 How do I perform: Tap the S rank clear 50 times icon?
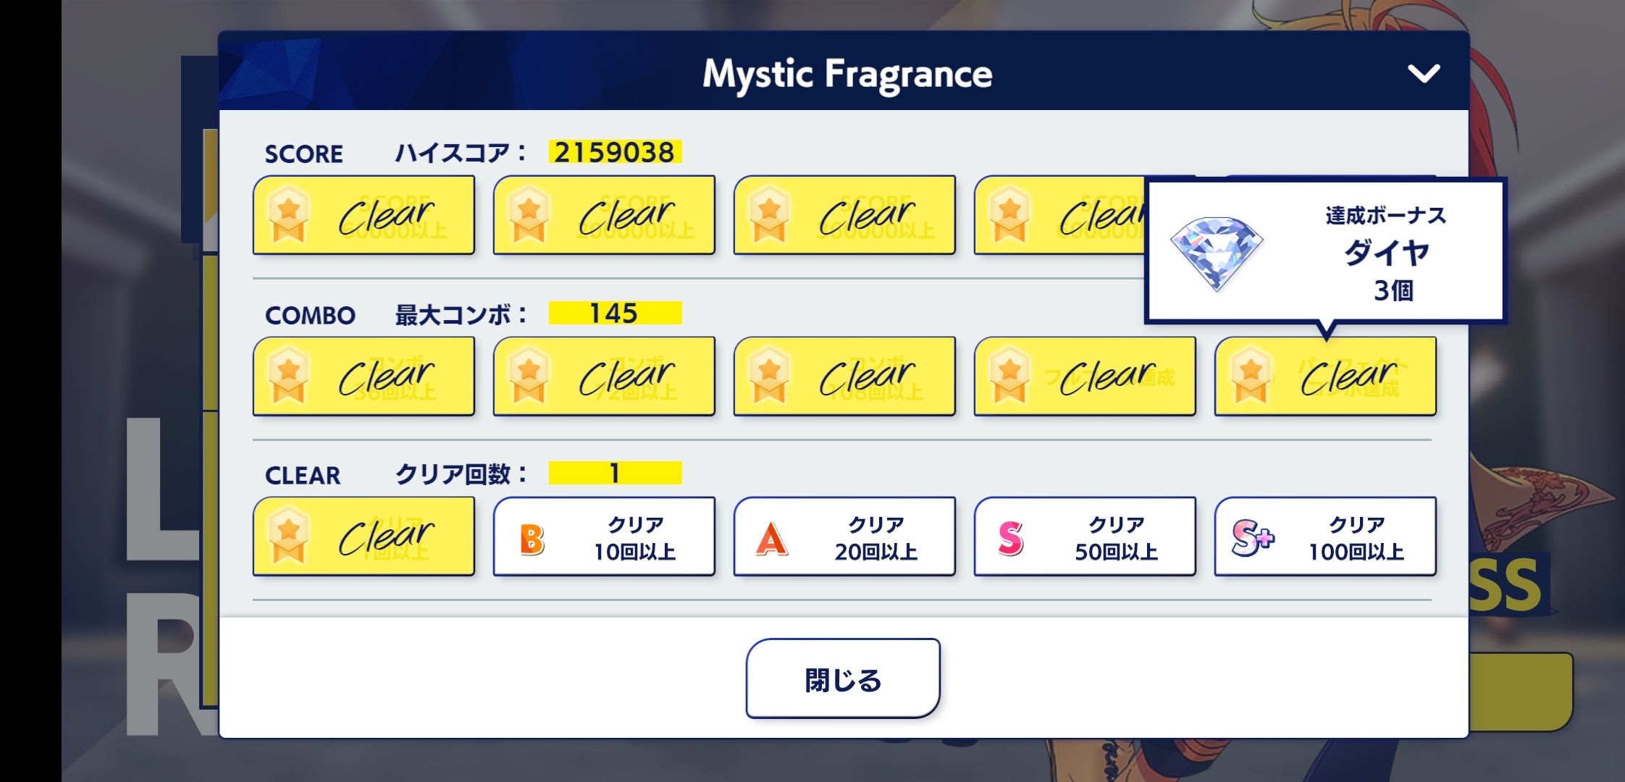(x=1011, y=539)
